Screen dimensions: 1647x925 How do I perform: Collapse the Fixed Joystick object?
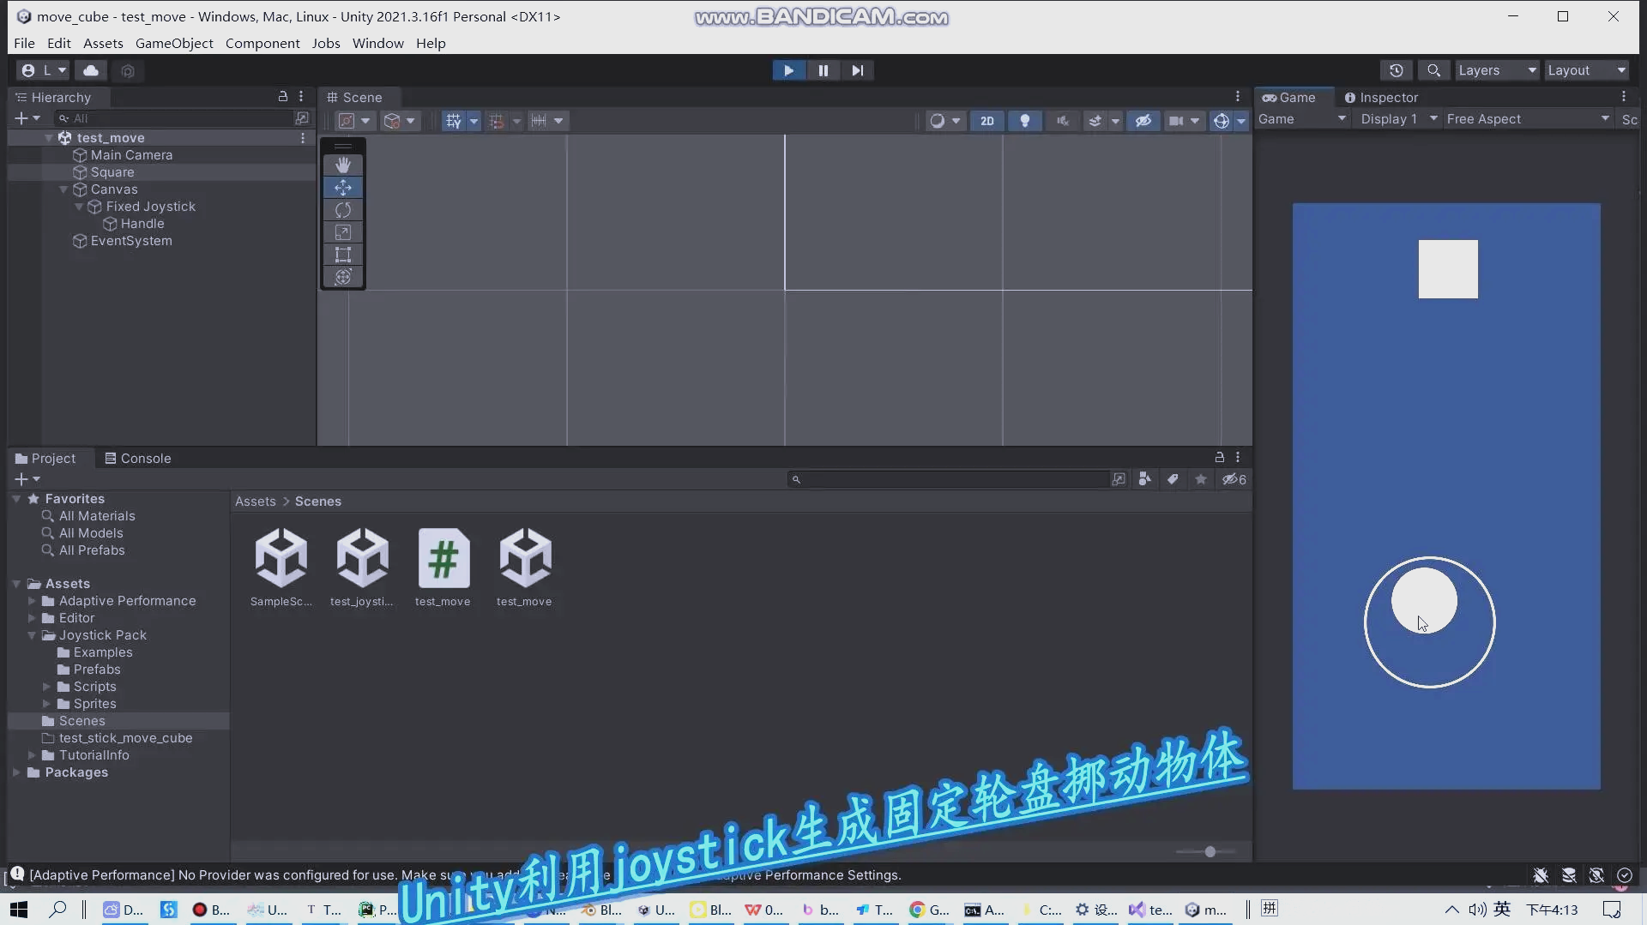coord(79,207)
